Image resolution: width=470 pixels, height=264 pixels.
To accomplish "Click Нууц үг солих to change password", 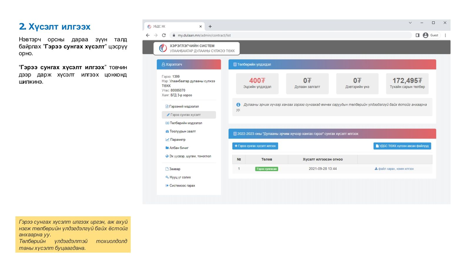I will 178,177.
